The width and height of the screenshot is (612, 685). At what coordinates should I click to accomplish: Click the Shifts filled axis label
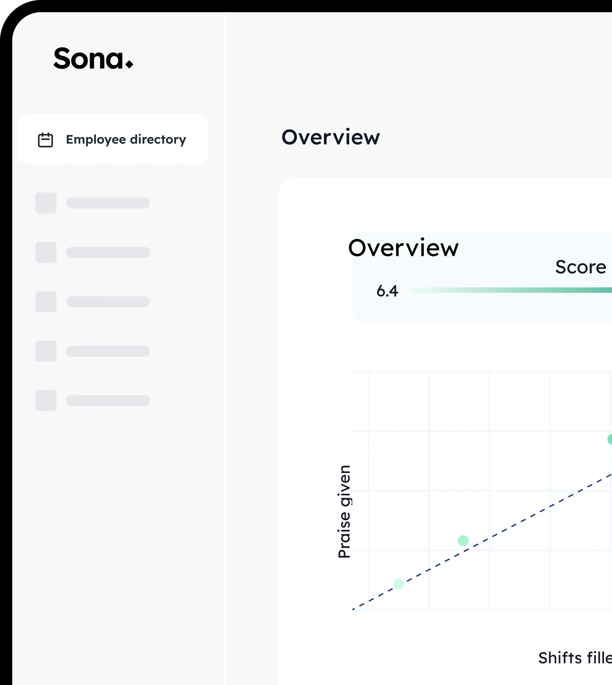pos(575,658)
